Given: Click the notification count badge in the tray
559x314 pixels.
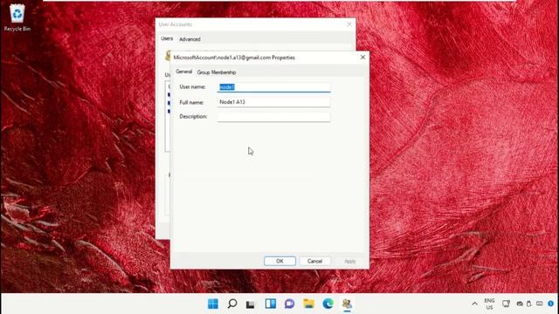Looking at the screenshot, I should 551,304.
